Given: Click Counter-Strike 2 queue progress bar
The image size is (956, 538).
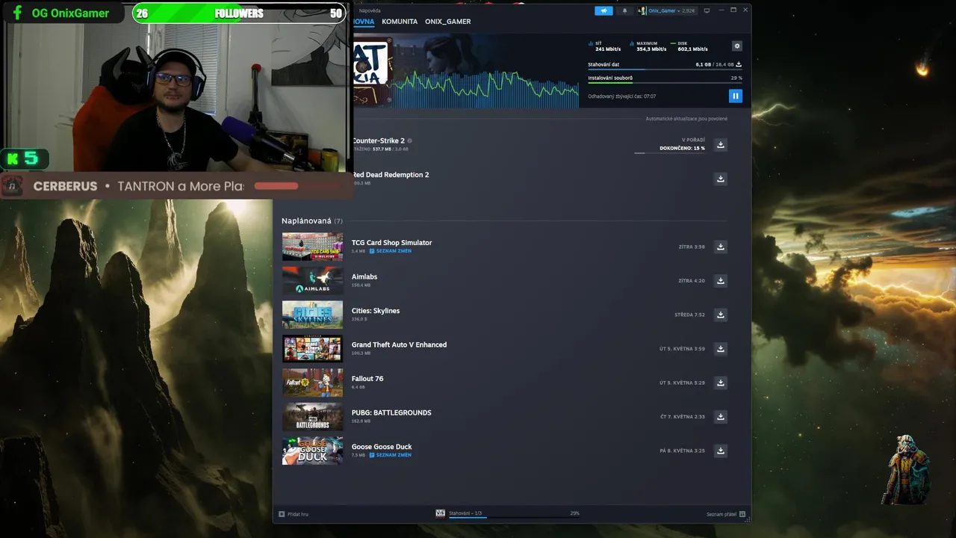Looking at the screenshot, I should point(669,153).
